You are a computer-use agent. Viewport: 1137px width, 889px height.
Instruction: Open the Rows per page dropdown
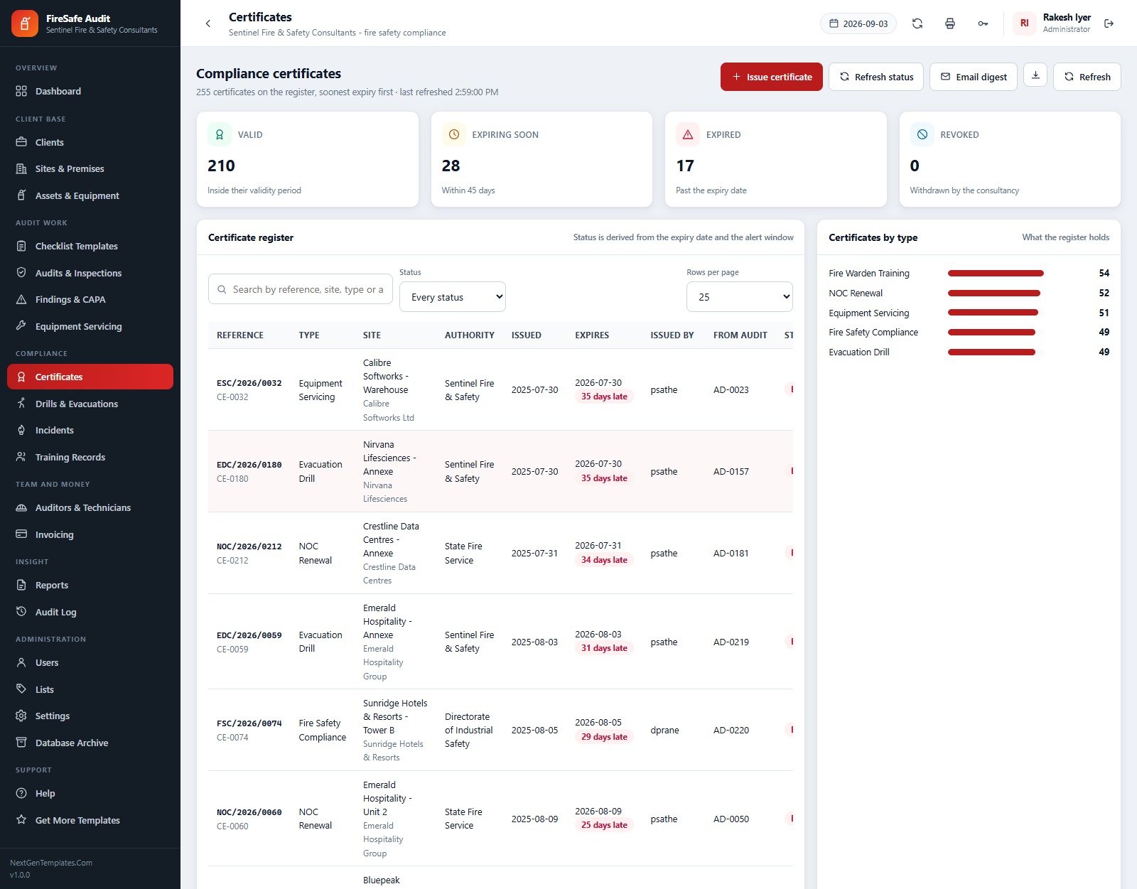pos(739,297)
